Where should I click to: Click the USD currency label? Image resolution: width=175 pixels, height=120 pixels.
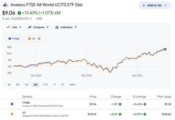click(39, 18)
